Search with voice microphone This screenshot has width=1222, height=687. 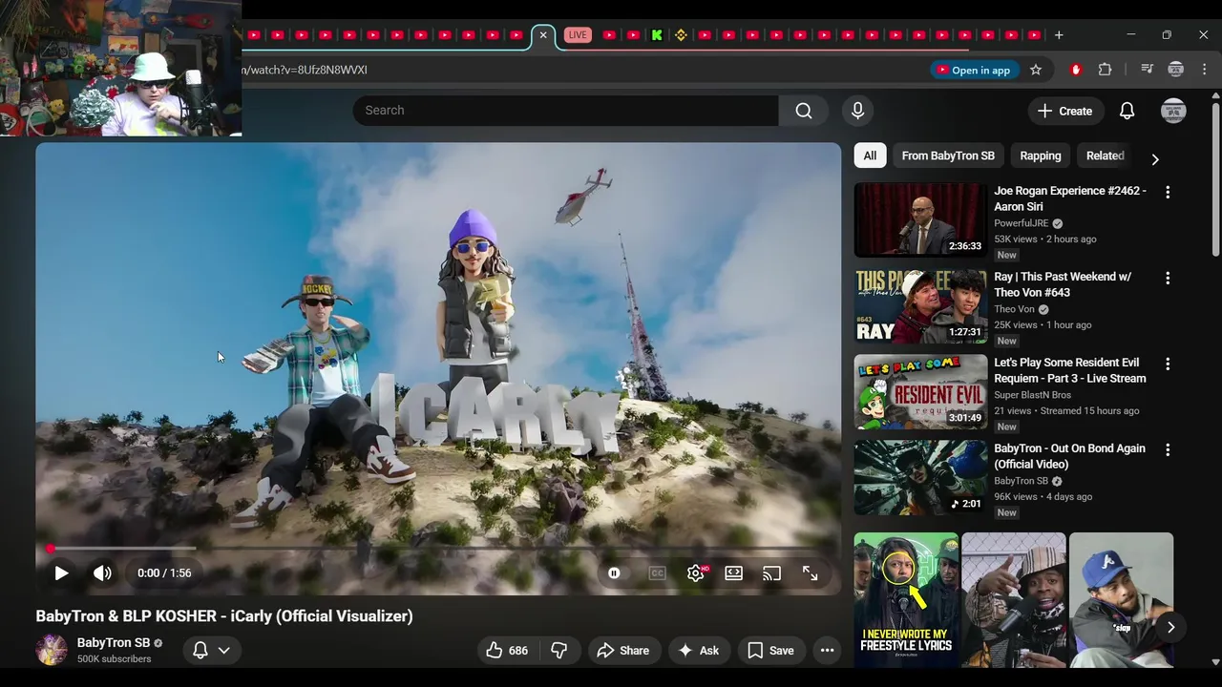click(857, 111)
